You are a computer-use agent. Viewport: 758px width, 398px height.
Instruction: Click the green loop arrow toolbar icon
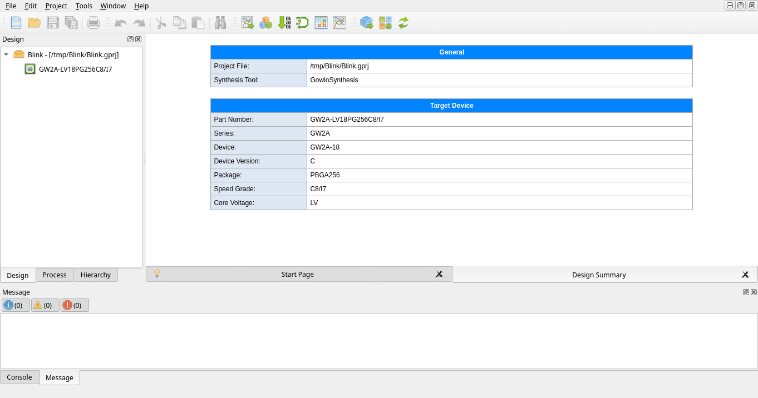(x=302, y=23)
